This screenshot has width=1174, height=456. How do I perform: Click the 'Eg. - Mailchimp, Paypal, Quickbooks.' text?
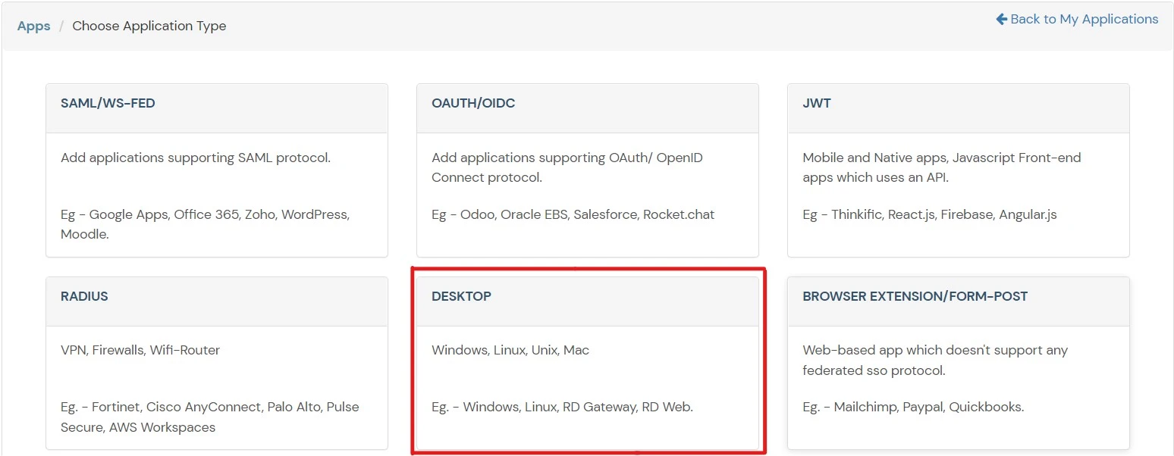pos(913,407)
